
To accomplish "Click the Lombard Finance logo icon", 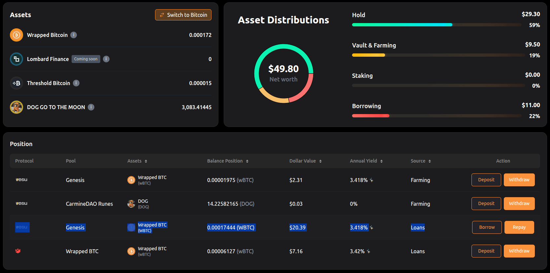I will 16,59.
